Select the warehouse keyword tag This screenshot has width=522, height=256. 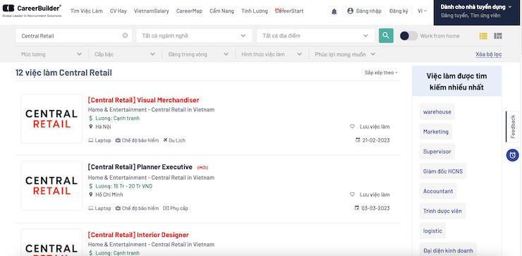click(437, 112)
